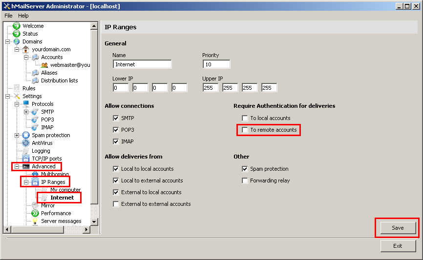Uncheck the IMAP allow connections checkbox
Viewport: 423px width, 260px height.
click(116, 141)
